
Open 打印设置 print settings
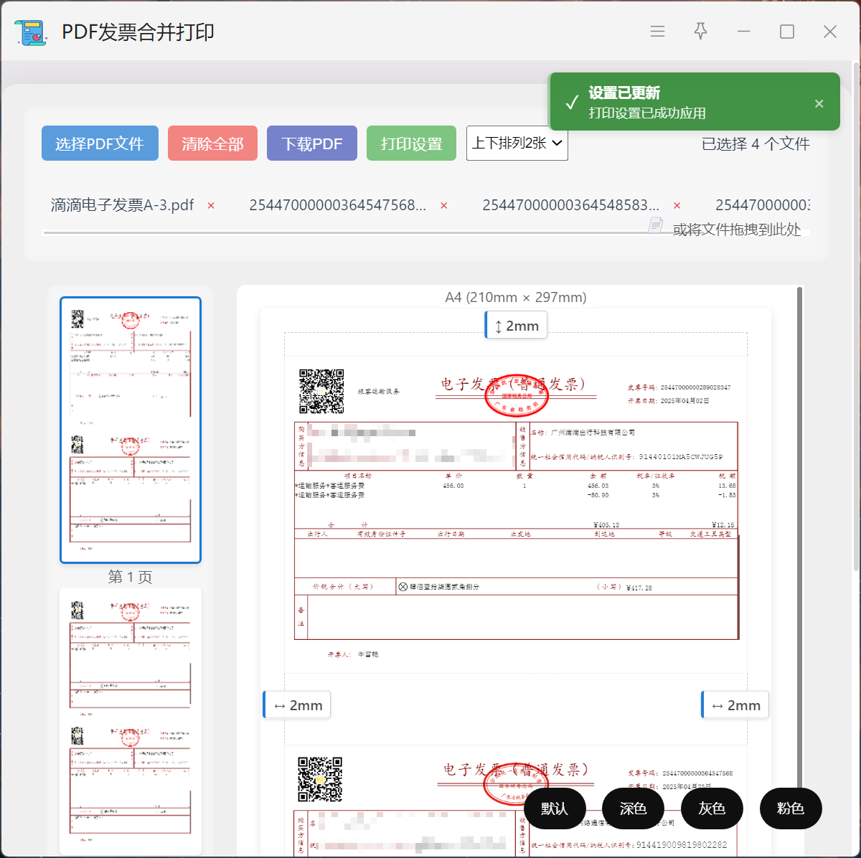pyautogui.click(x=411, y=143)
